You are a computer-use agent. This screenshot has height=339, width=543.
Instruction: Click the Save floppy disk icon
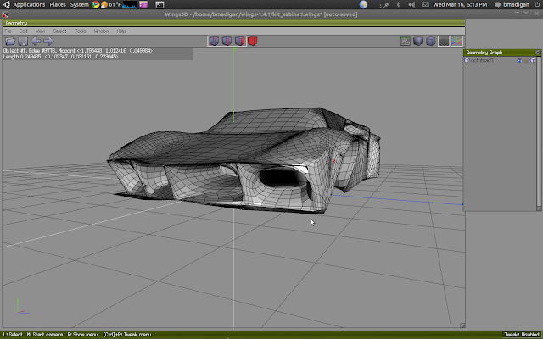pos(23,41)
